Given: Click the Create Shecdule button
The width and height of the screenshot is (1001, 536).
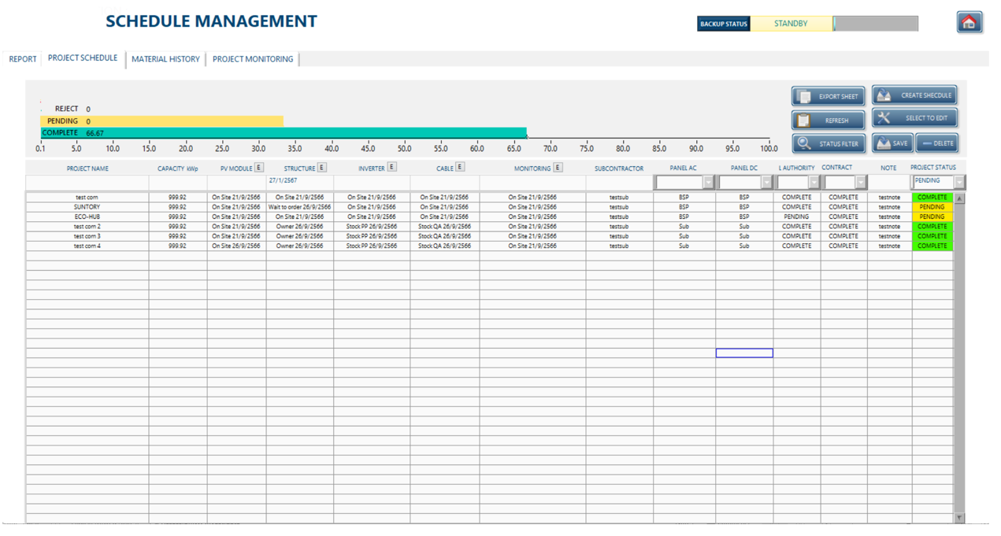Looking at the screenshot, I should (914, 95).
